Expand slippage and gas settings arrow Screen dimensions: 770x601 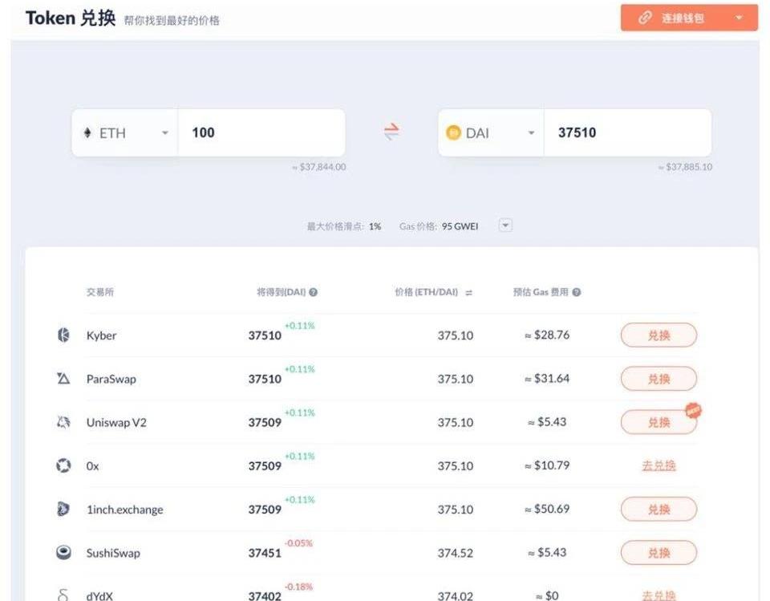tap(505, 225)
